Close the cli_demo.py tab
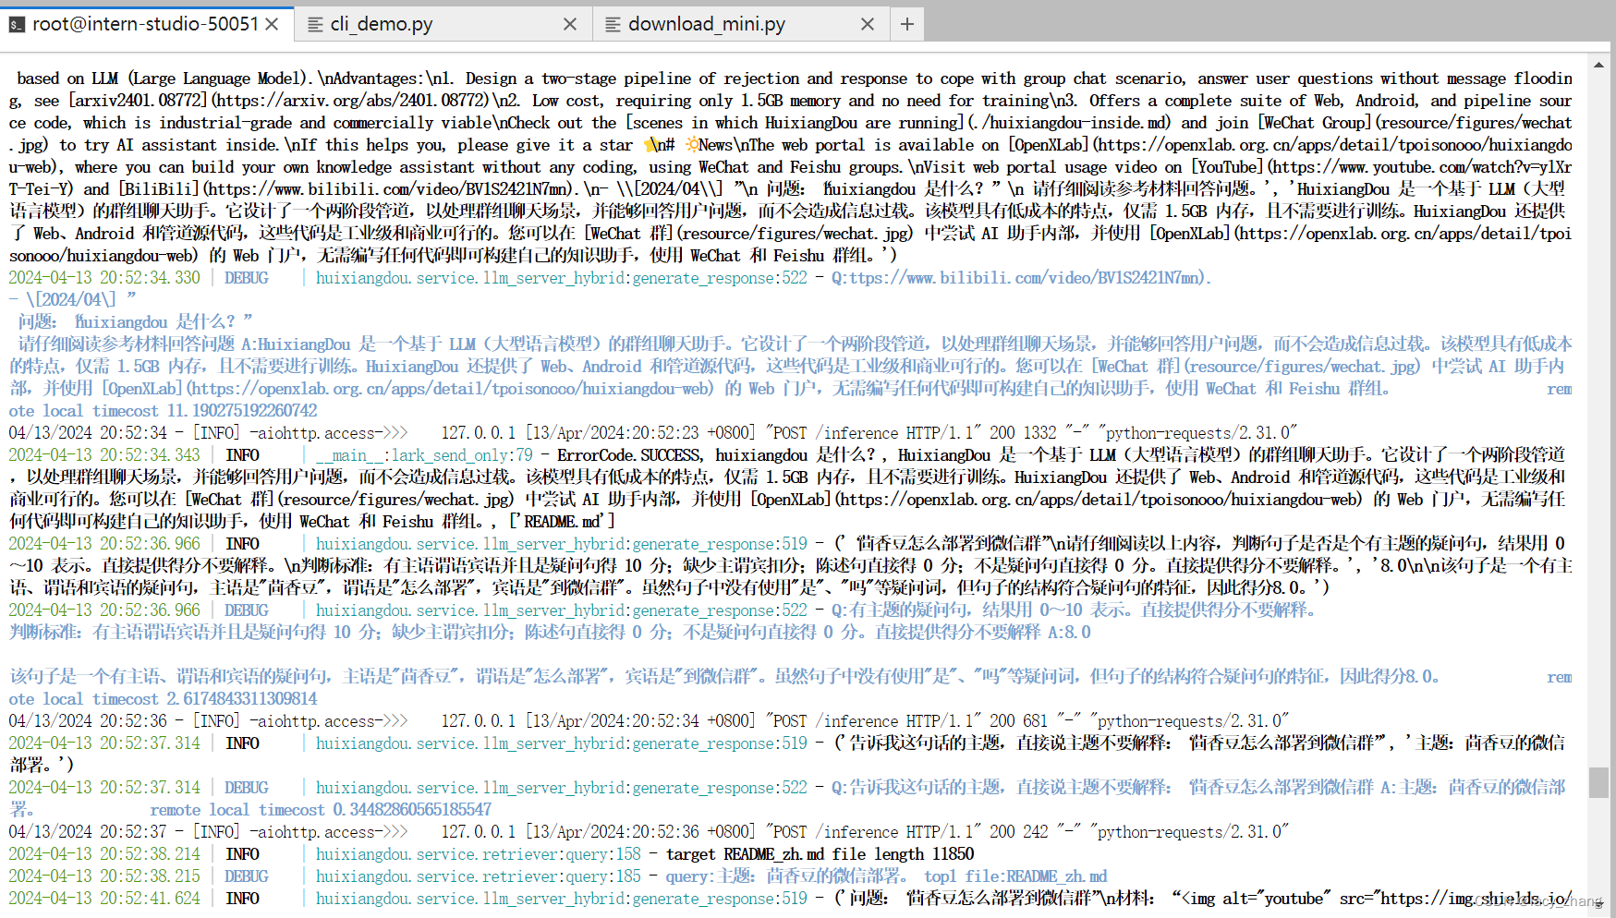 pyautogui.click(x=570, y=24)
